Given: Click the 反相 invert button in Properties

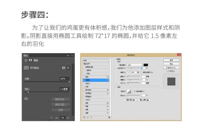Looking at the screenshot, I should click(x=61, y=110).
